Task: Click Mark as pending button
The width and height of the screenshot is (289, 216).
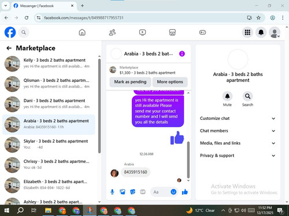Action: pyautogui.click(x=130, y=82)
